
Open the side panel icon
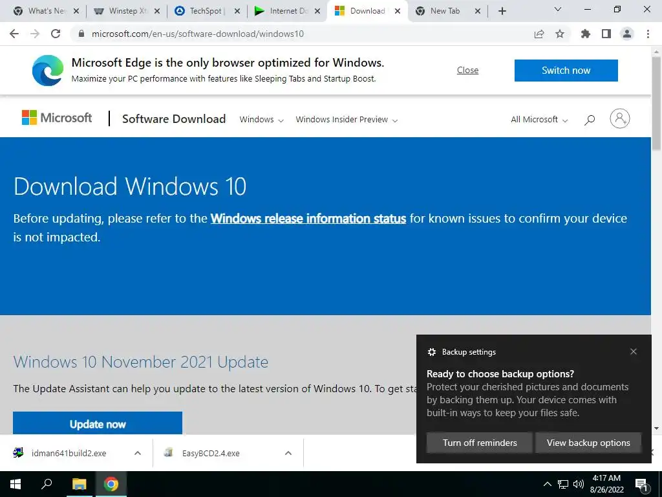(x=606, y=34)
